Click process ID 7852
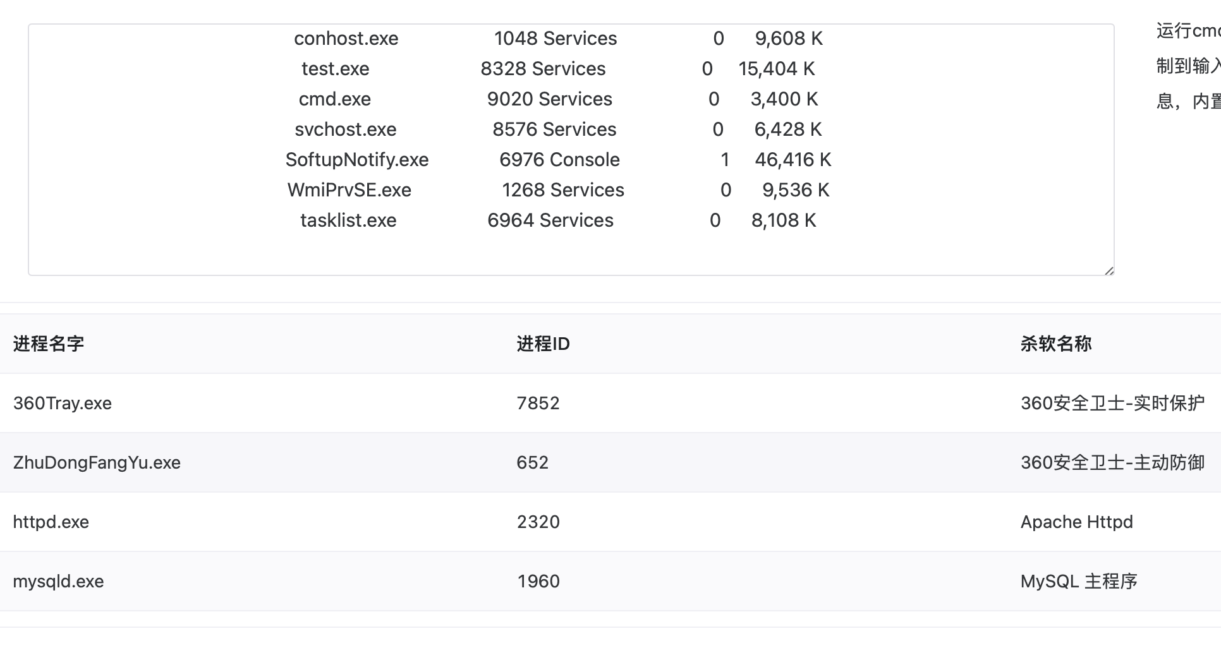Screen dimensions: 1221x648 click(x=538, y=403)
